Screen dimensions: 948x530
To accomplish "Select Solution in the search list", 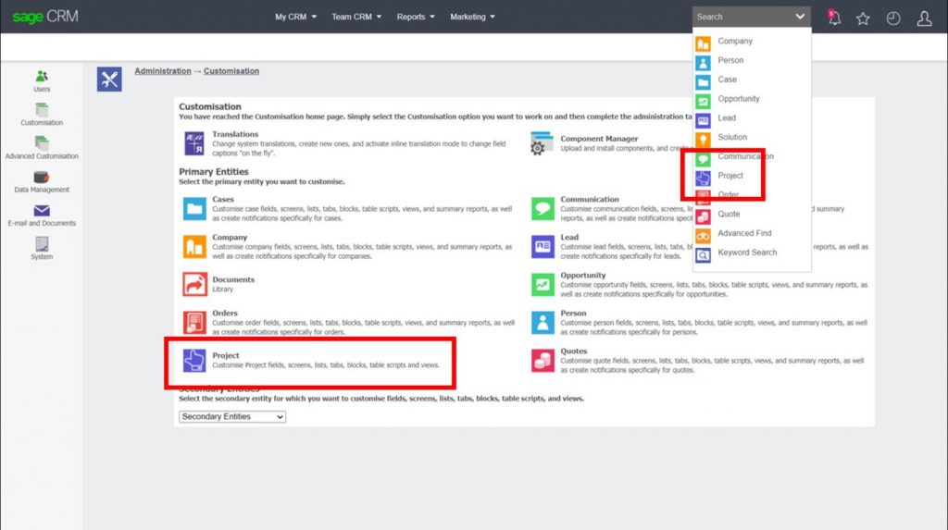I will tap(732, 137).
